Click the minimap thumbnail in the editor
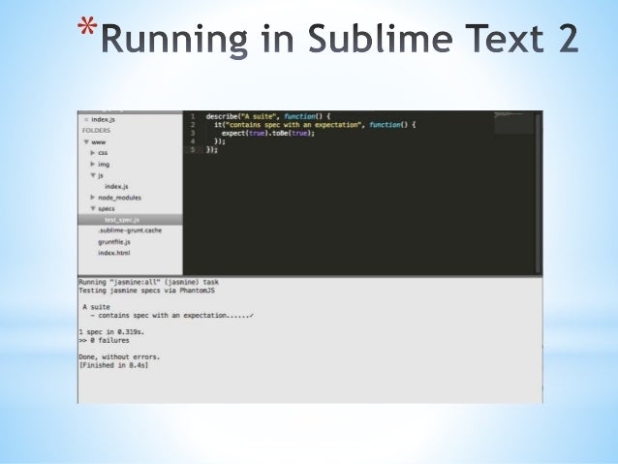This screenshot has height=464, width=618. click(x=513, y=123)
